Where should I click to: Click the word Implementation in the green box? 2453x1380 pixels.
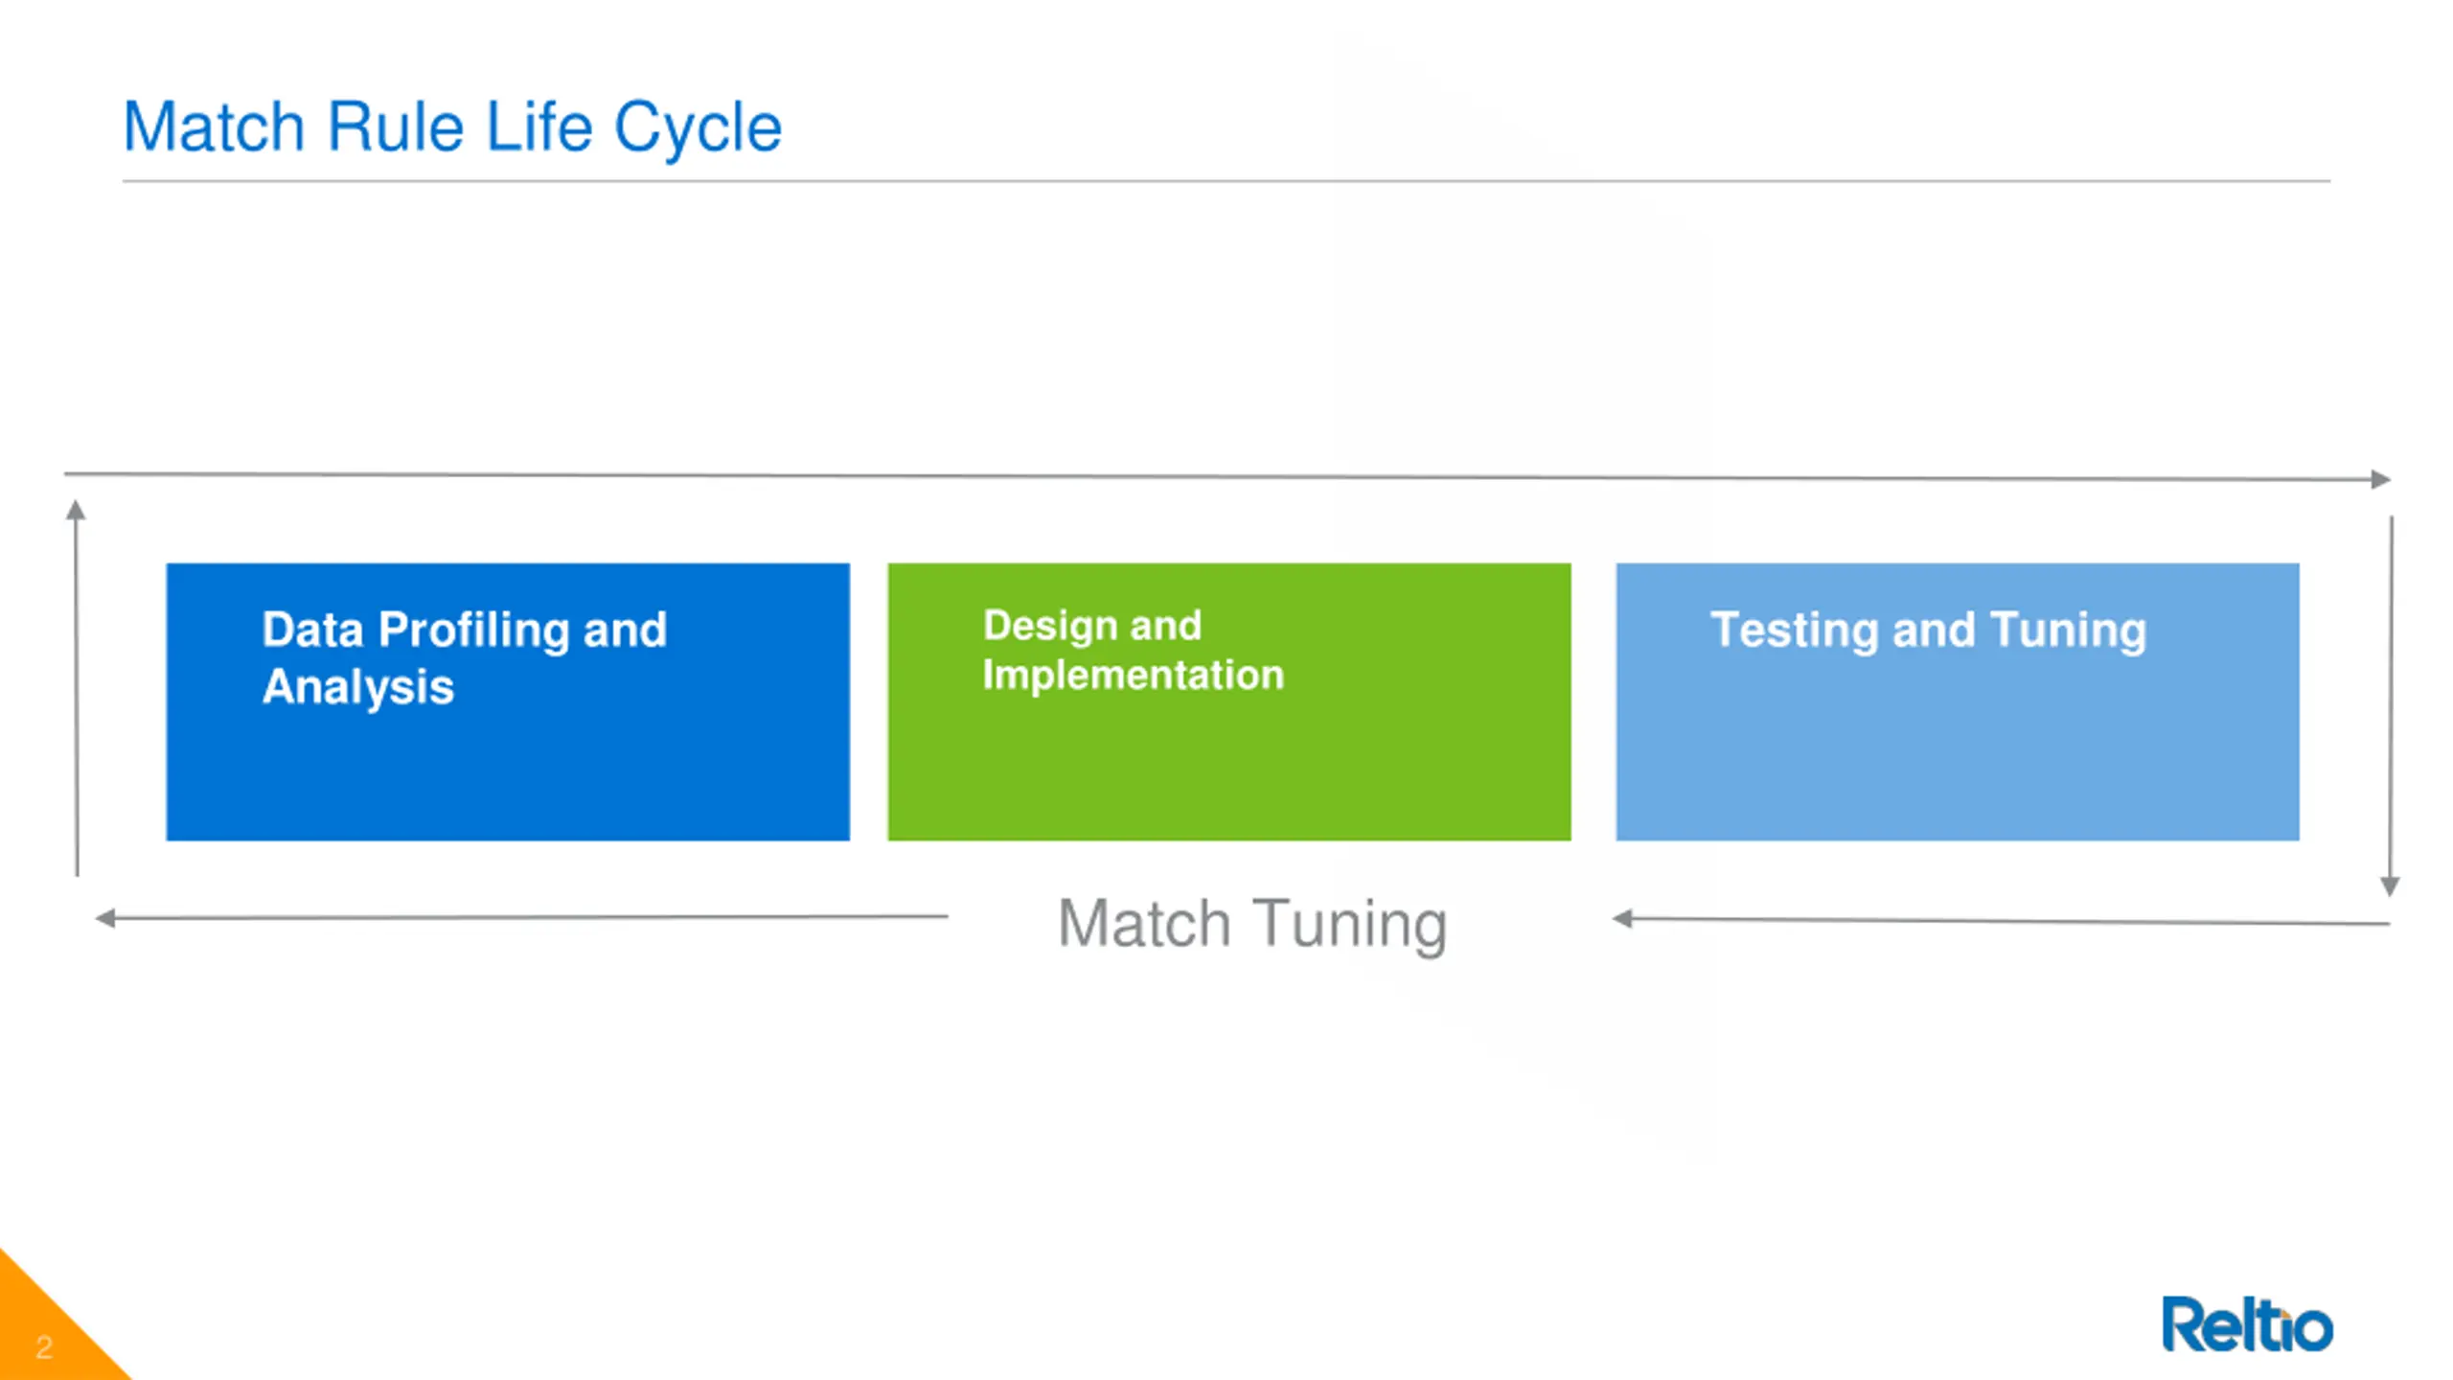click(1133, 675)
